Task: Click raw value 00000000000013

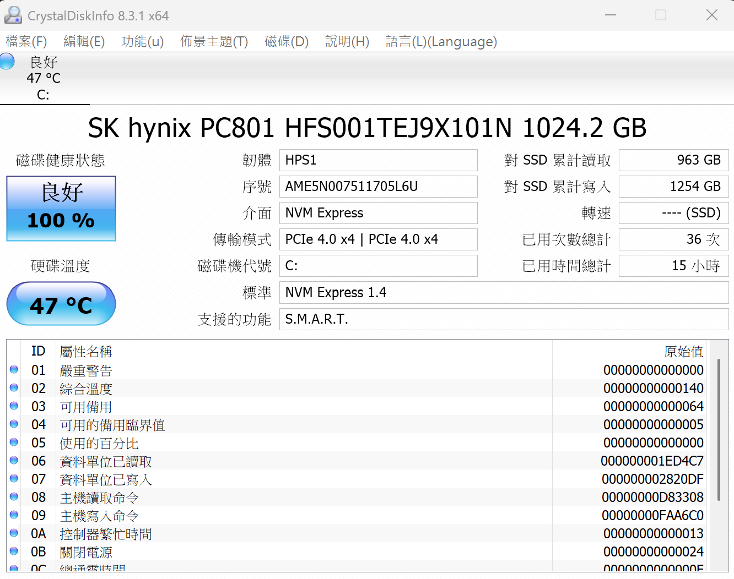Action: point(654,533)
